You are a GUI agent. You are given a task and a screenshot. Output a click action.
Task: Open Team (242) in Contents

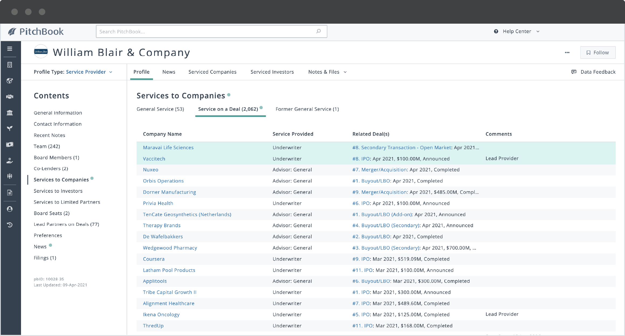click(x=47, y=146)
